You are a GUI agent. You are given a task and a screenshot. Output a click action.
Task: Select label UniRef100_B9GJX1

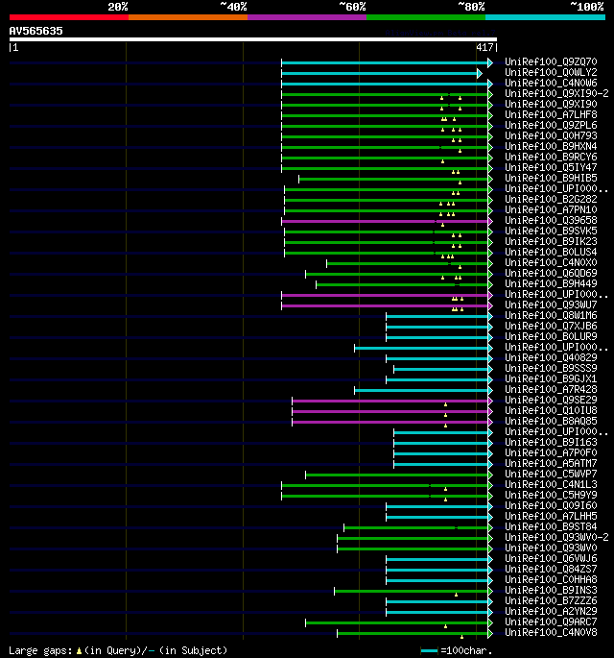pyautogui.click(x=551, y=378)
